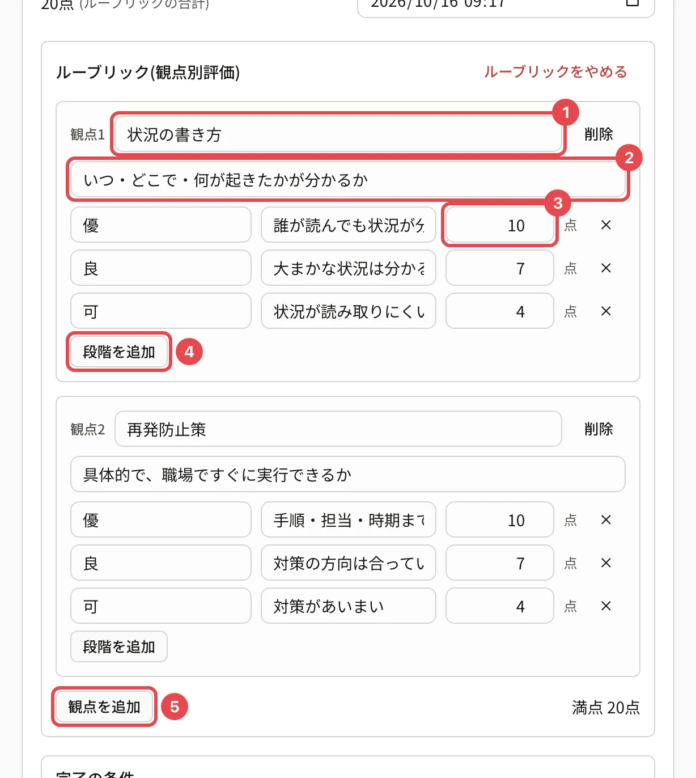The width and height of the screenshot is (696, 778).
Task: Edit the 優 level name in 観点2
Action: 161,520
